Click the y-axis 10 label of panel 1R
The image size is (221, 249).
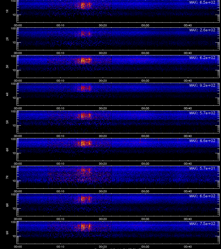pos(14,15)
